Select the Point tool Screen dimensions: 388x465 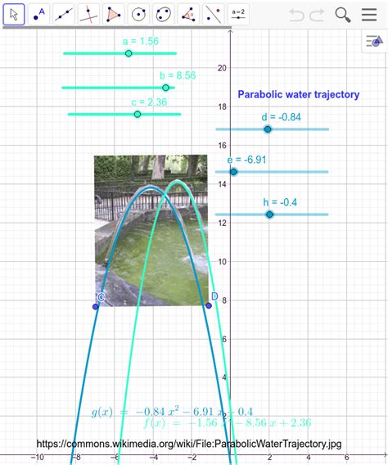tap(38, 14)
